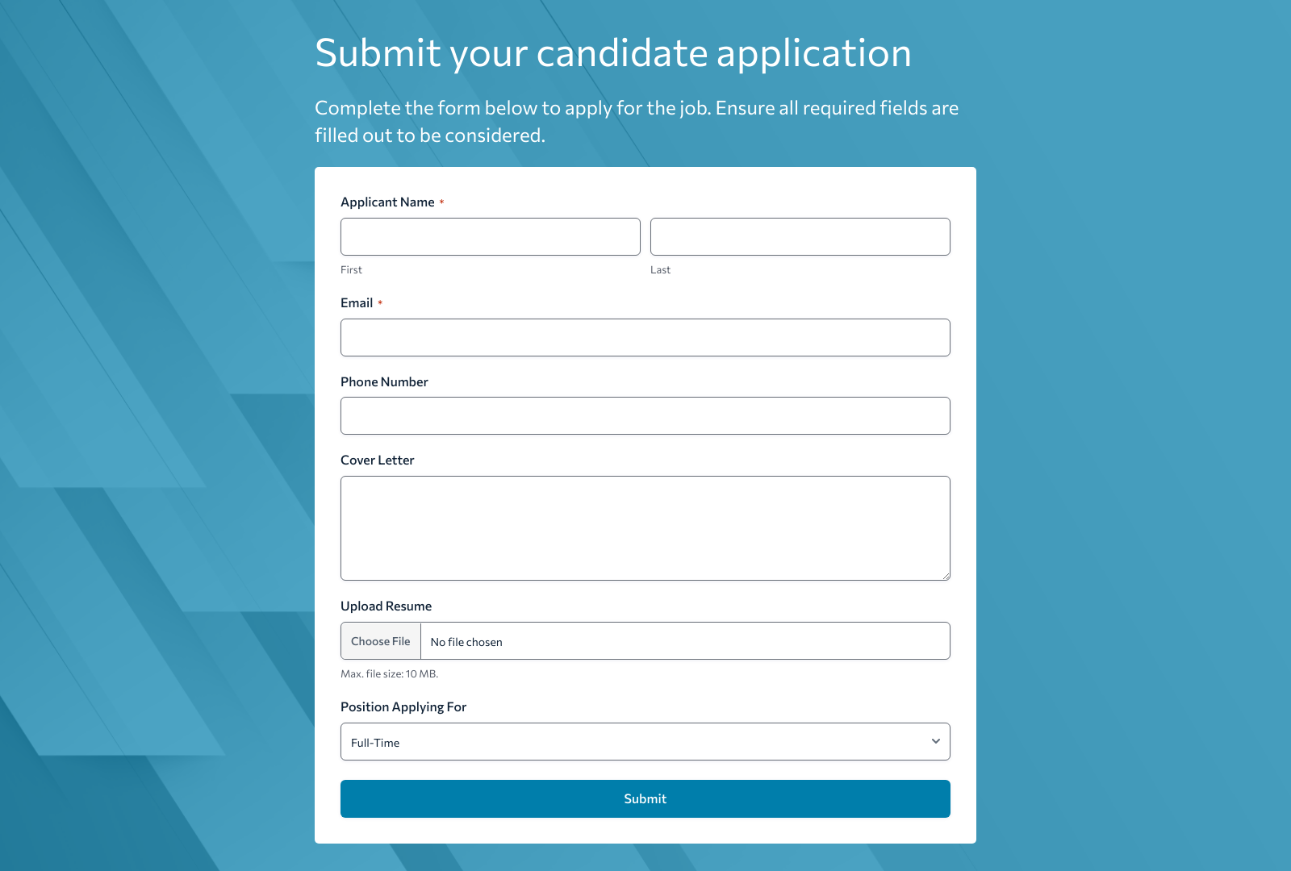Click the Position Applying For label
This screenshot has height=871, width=1291.
(403, 706)
